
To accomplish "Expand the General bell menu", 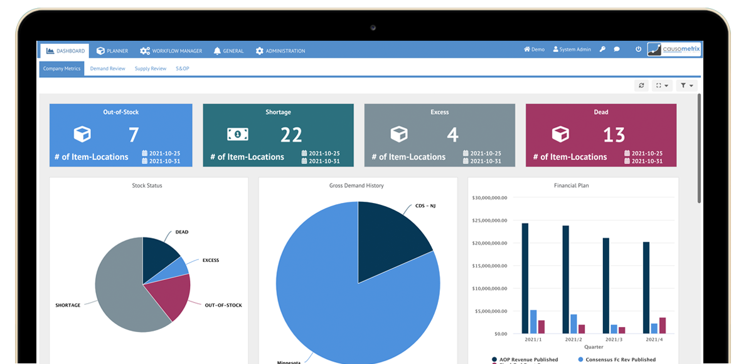I will point(216,51).
